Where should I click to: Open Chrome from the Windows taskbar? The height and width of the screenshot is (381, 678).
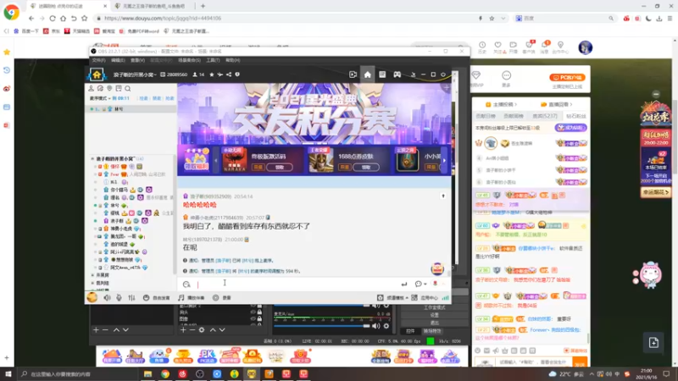click(x=165, y=373)
